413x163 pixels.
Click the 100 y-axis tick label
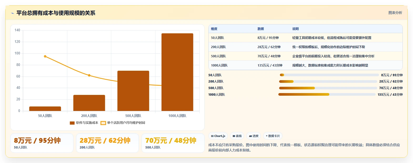point(17,53)
